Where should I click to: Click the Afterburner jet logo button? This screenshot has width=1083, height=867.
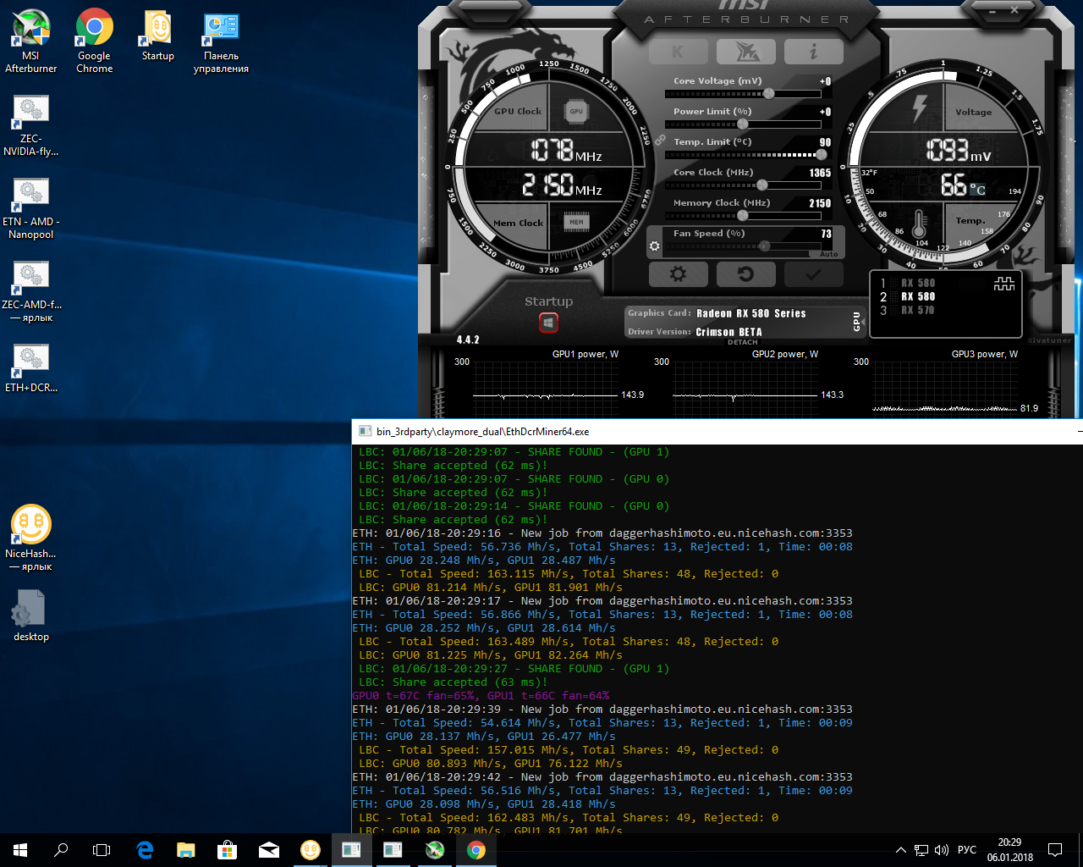click(x=745, y=52)
